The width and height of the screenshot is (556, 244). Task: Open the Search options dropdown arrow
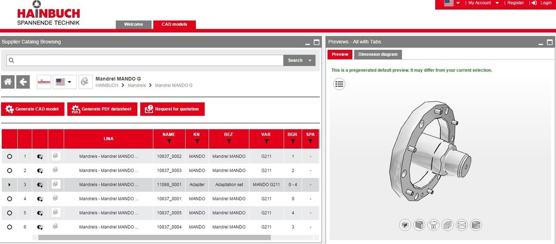coord(310,61)
